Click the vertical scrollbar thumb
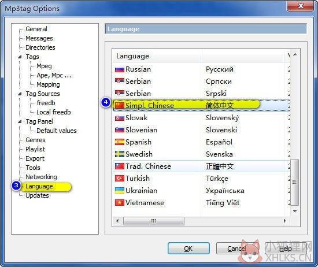The height and width of the screenshot is (267, 318). (295, 182)
